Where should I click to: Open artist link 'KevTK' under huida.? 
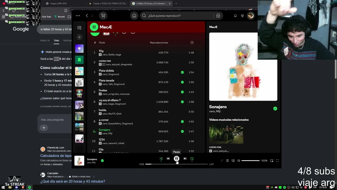click(112, 114)
